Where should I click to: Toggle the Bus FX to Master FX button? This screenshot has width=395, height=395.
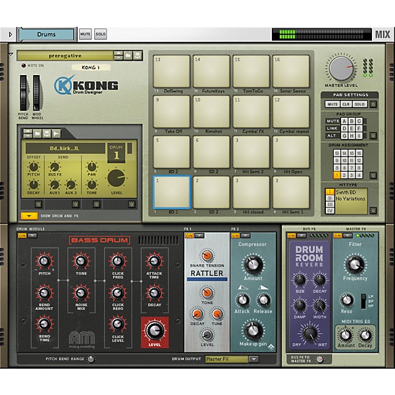click(x=319, y=359)
